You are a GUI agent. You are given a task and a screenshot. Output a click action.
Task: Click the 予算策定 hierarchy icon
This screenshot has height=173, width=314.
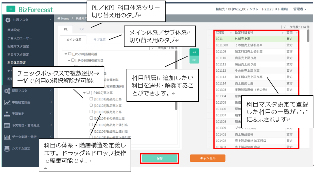click(x=7, y=114)
